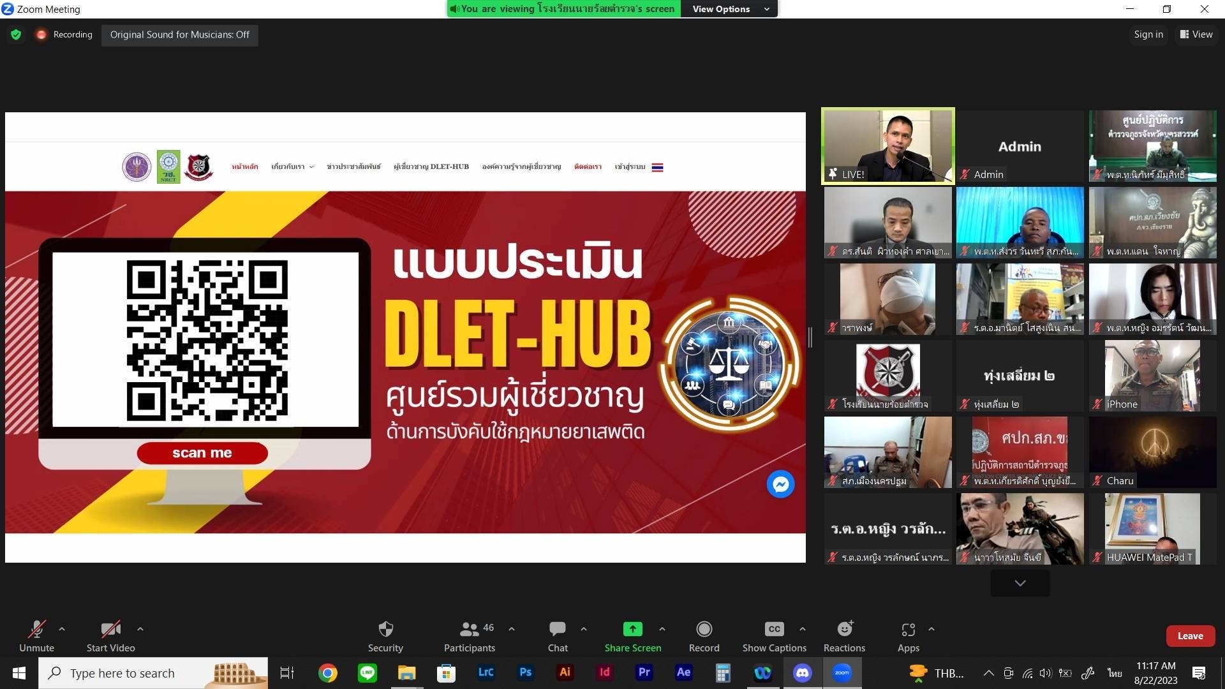Open the View layout menu
This screenshot has height=689, width=1225.
1196,34
